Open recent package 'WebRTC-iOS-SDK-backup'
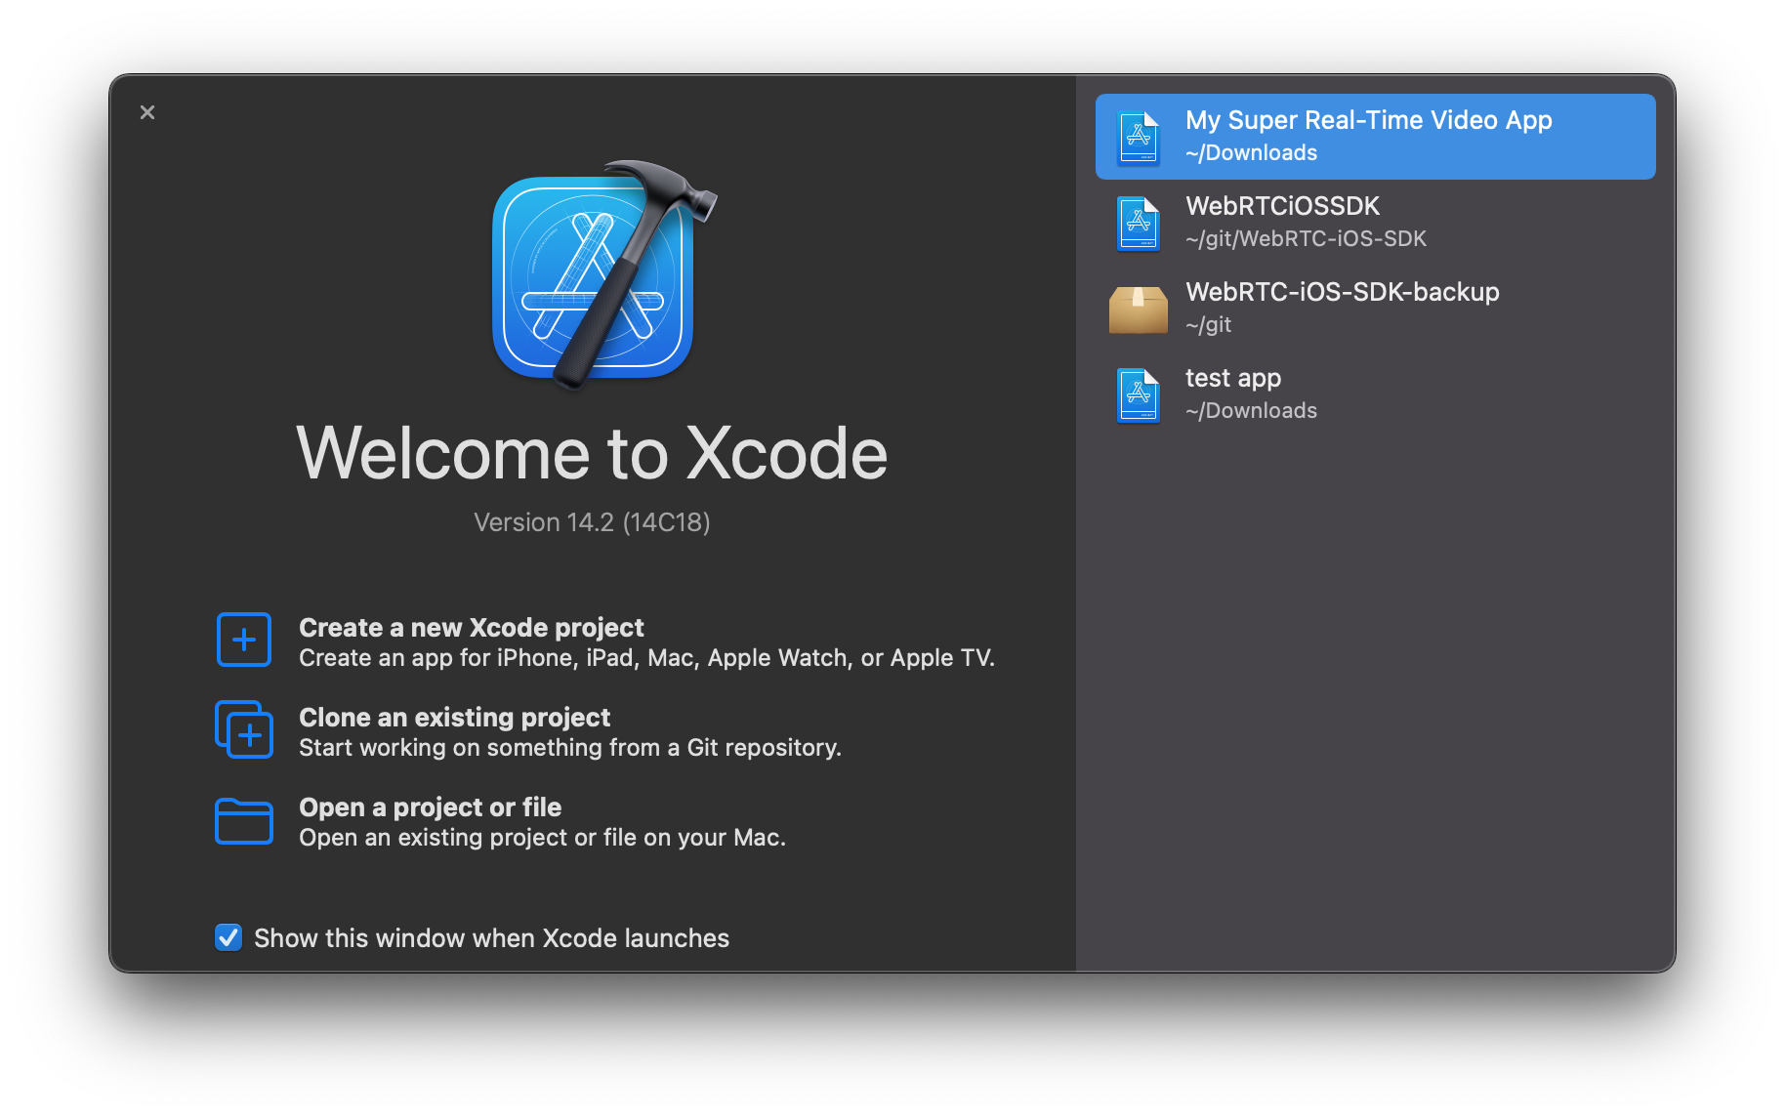 tap(1375, 308)
